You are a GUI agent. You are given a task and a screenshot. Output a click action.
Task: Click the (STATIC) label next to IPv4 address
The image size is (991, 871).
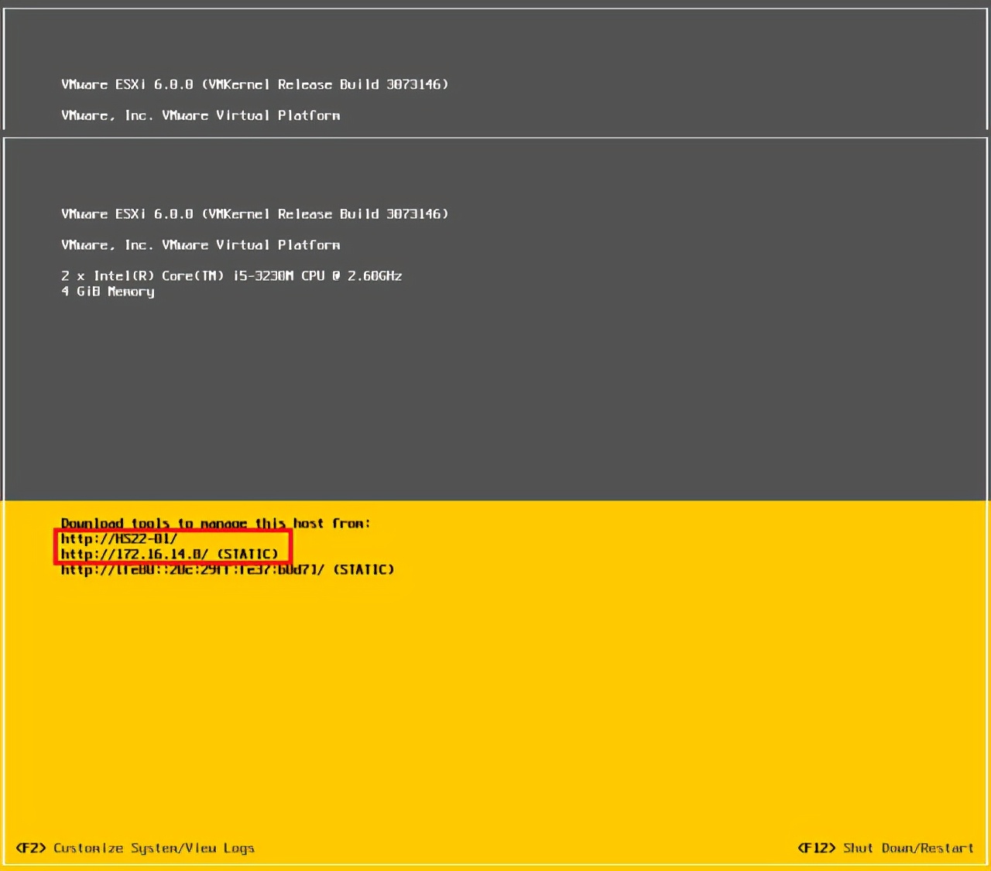[248, 554]
